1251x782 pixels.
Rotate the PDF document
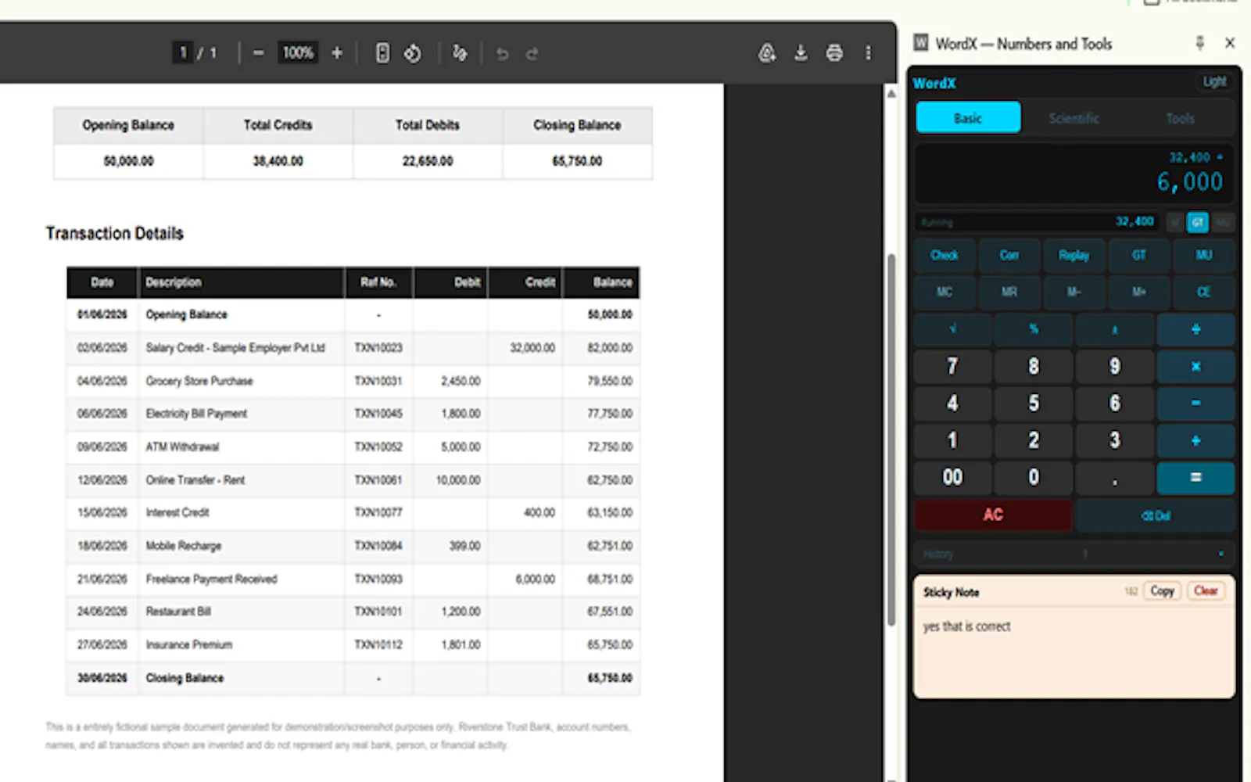click(413, 53)
